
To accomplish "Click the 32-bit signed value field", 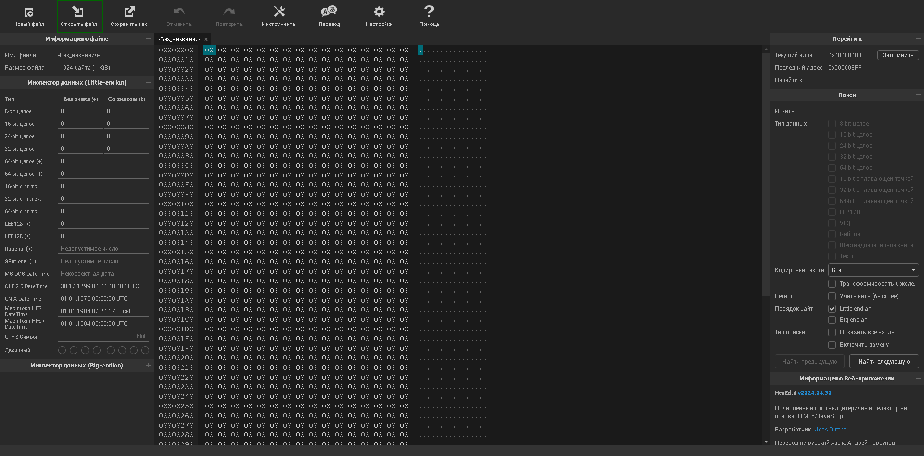I will pos(127,149).
